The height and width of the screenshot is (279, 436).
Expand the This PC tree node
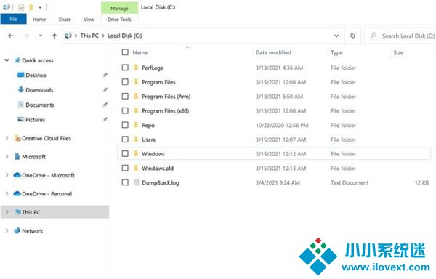coord(7,212)
